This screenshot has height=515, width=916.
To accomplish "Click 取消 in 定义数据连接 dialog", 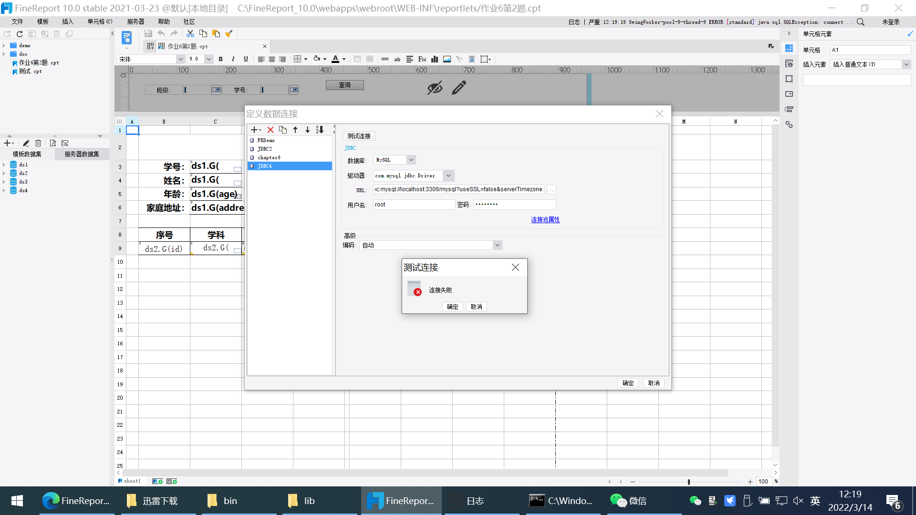I will click(x=654, y=383).
